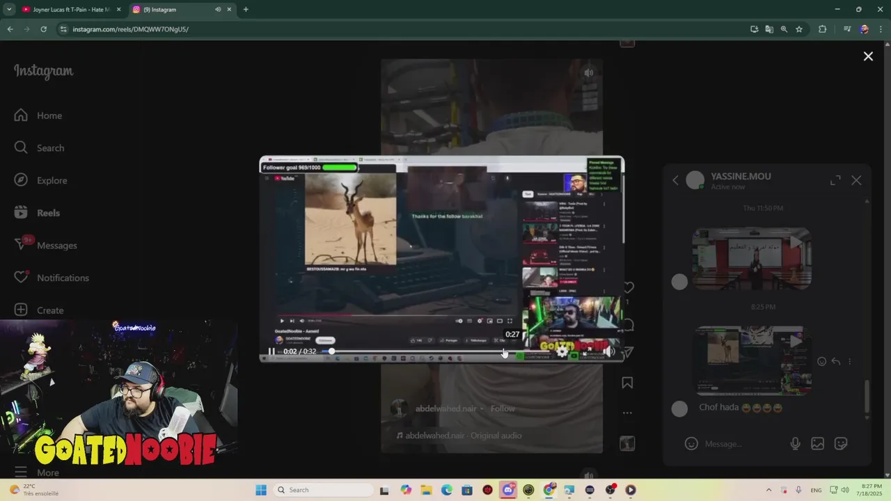Pause the playing video
Image resolution: width=891 pixels, height=501 pixels.
271,351
